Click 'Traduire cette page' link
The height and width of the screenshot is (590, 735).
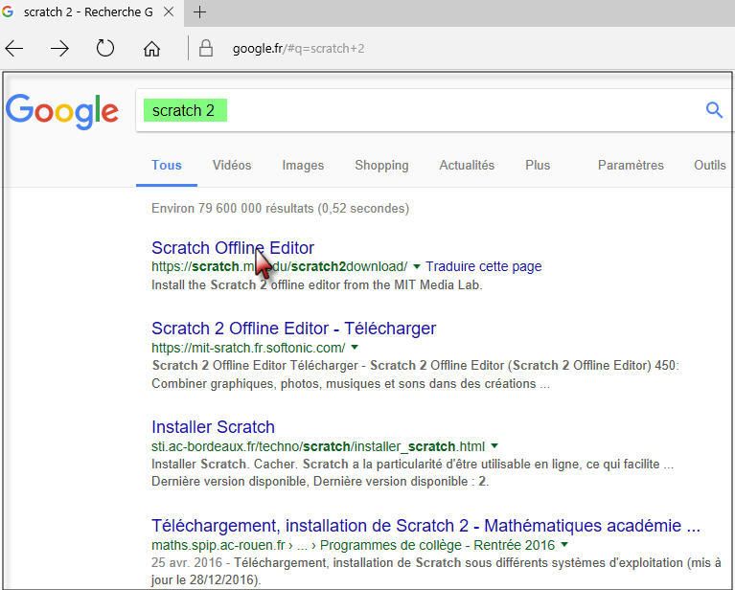coord(483,266)
